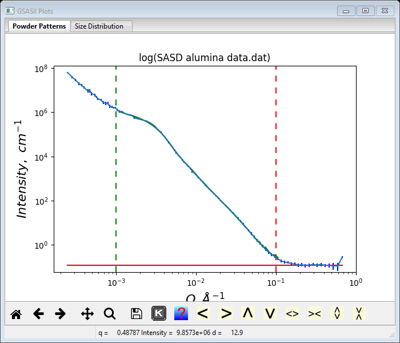The height and width of the screenshot is (343, 400).
Task: Open the Size Distribution tab
Action: (101, 26)
